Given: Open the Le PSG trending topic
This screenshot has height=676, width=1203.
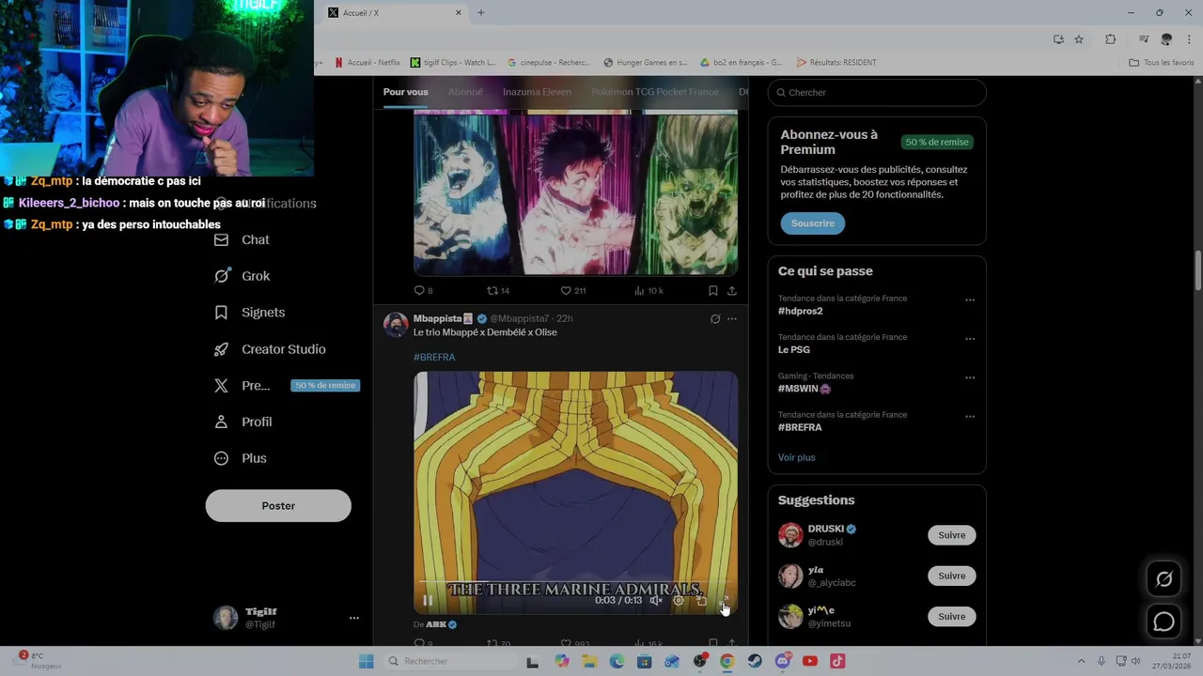Looking at the screenshot, I should coord(794,349).
